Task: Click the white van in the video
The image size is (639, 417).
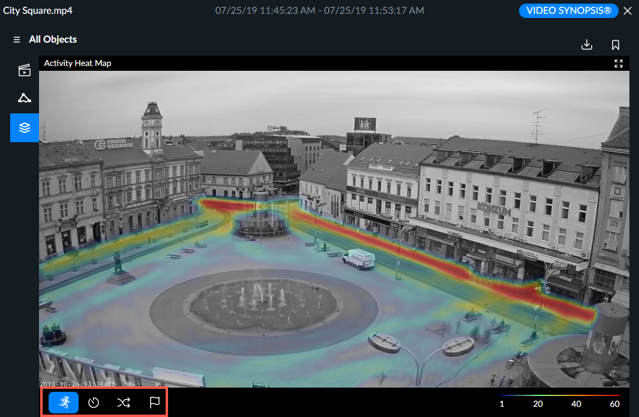Action: pos(359,259)
